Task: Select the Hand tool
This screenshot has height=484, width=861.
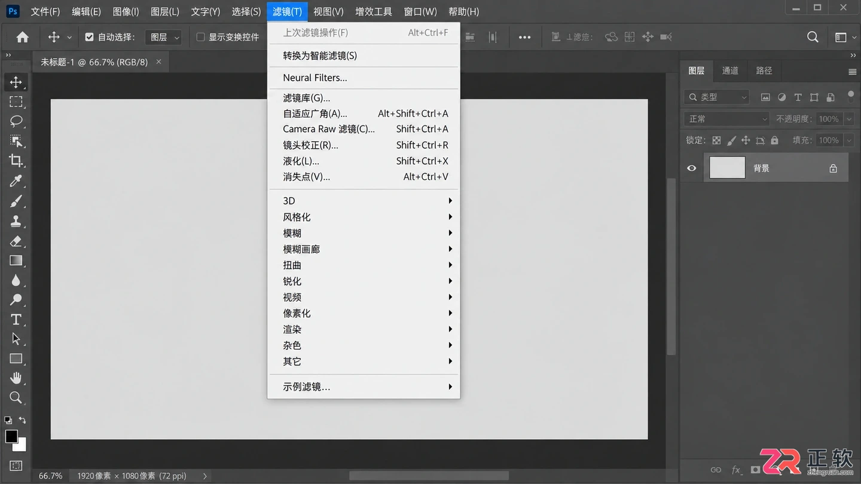Action: coord(16,378)
